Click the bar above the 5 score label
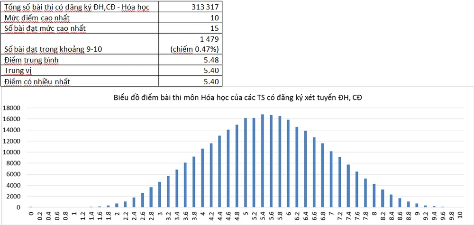474x225 pixels. pos(245,163)
